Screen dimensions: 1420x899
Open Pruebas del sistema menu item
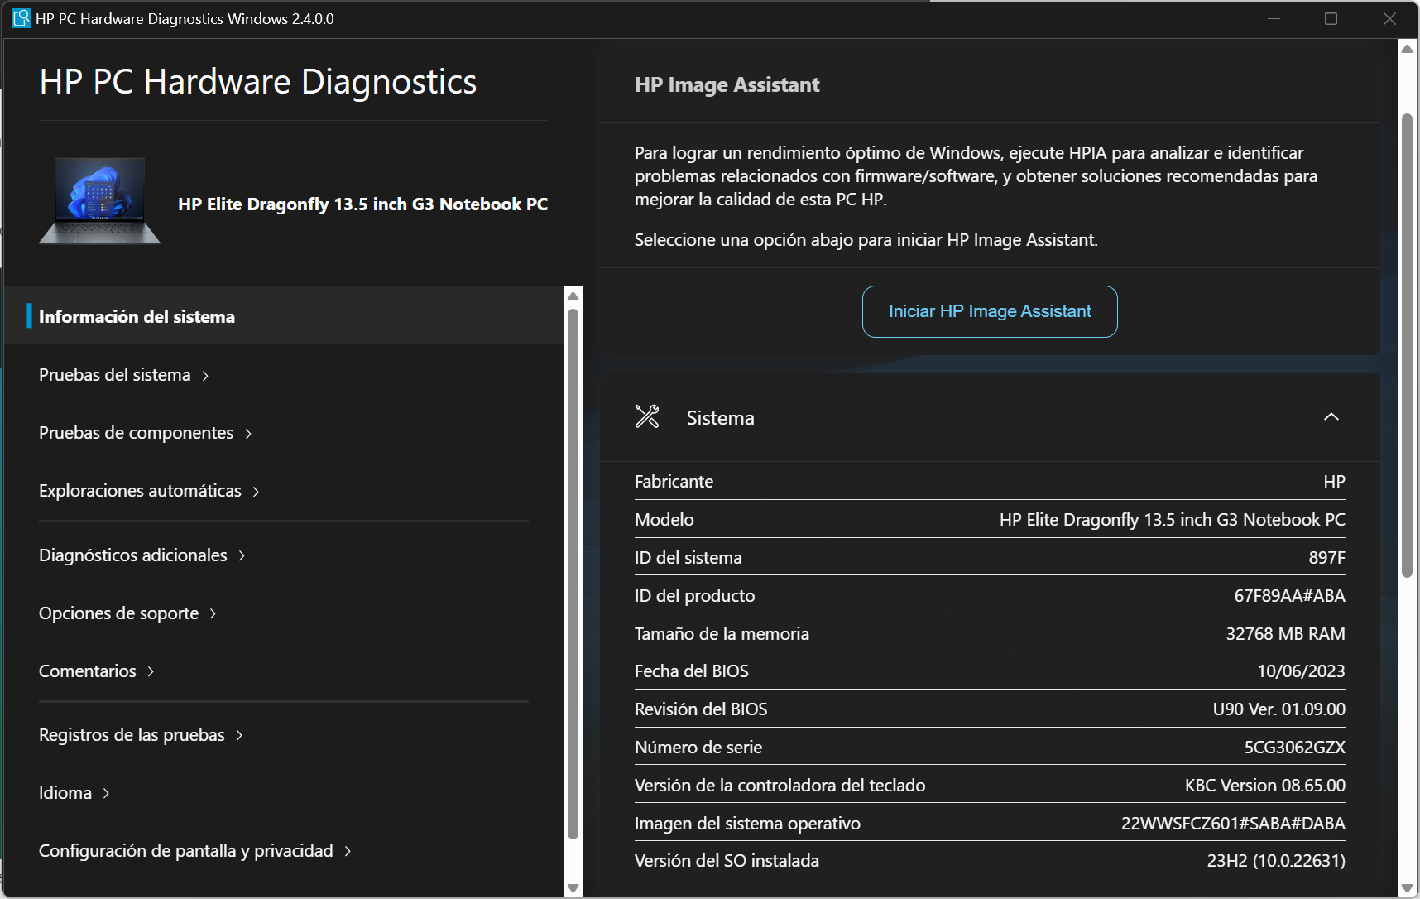click(x=115, y=375)
